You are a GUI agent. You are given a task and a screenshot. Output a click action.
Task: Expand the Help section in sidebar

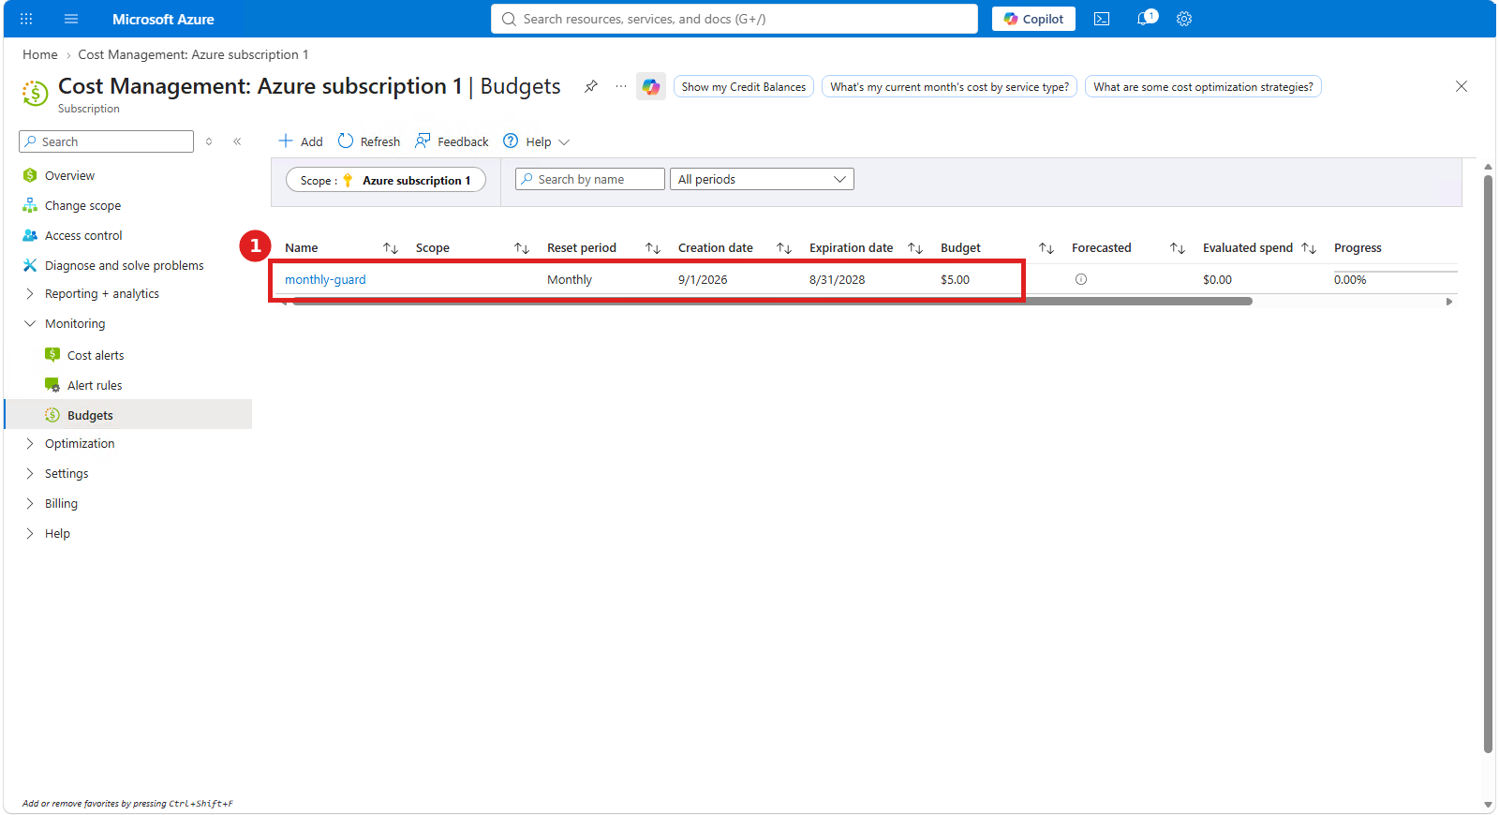[30, 534]
